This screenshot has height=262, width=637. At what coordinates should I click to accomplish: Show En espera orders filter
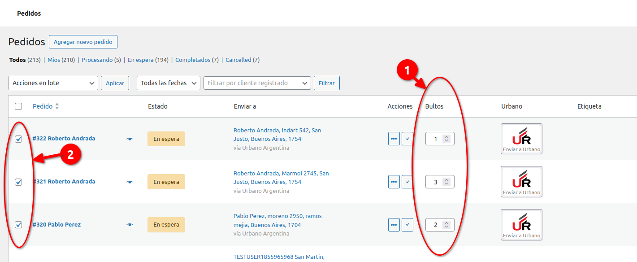[141, 60]
